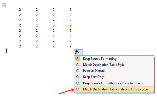Click the table move handle icon
The height and width of the screenshot is (103, 157).
tap(4, 5)
